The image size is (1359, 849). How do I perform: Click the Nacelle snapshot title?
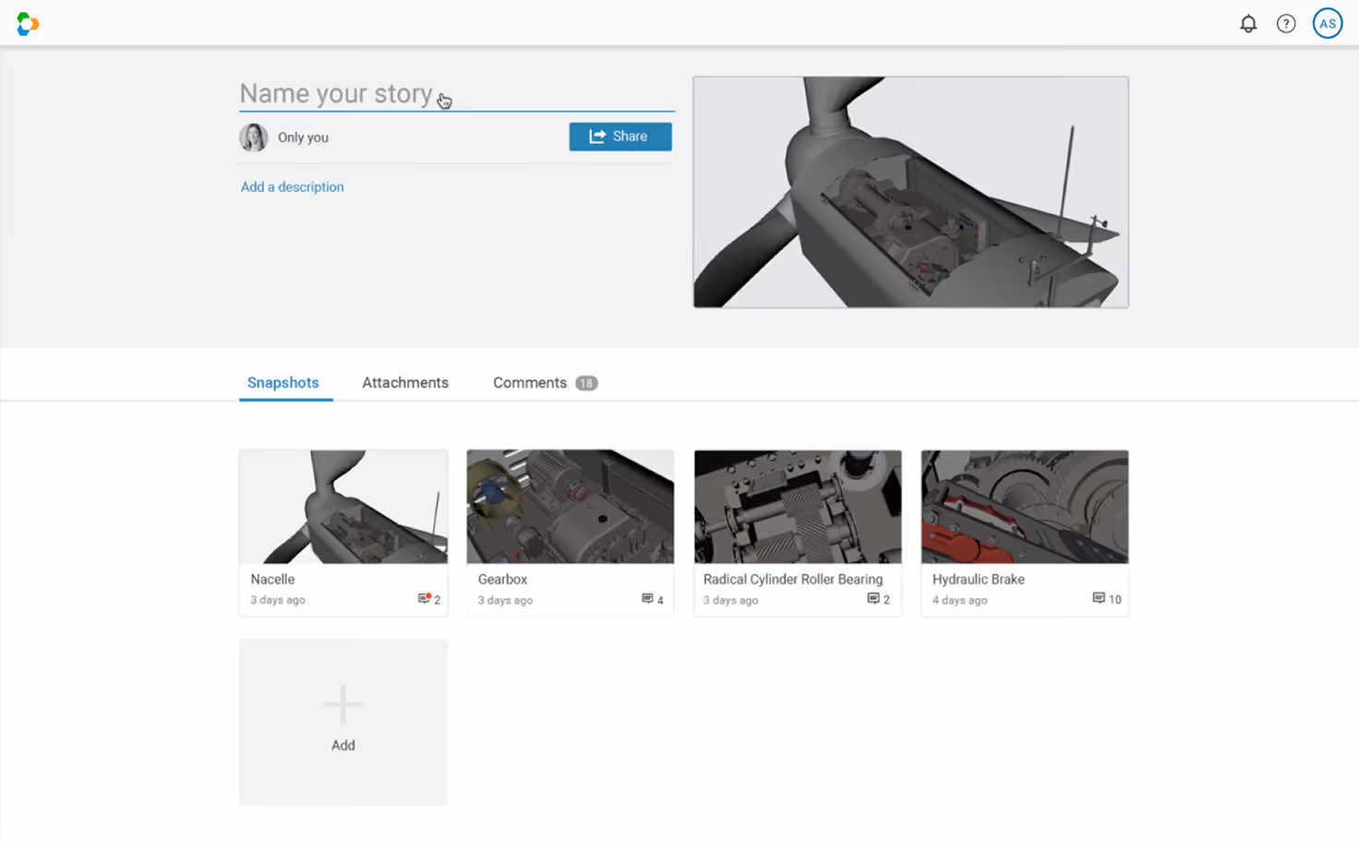point(272,580)
